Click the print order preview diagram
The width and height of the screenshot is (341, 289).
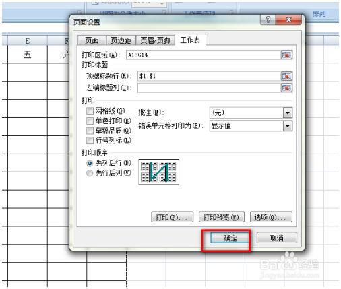point(159,172)
